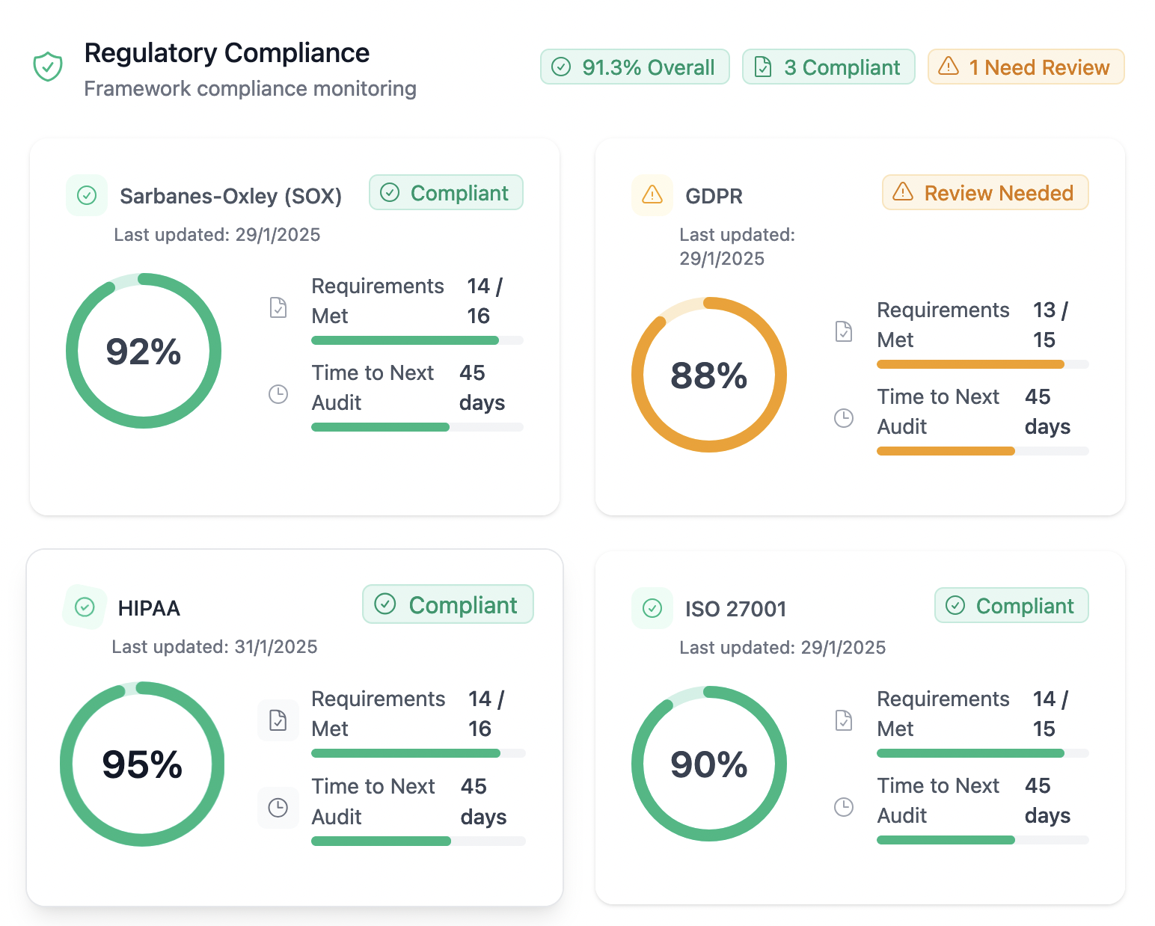Click the 95% circular gauge on HIPAA card
The height and width of the screenshot is (926, 1155).
(x=142, y=764)
